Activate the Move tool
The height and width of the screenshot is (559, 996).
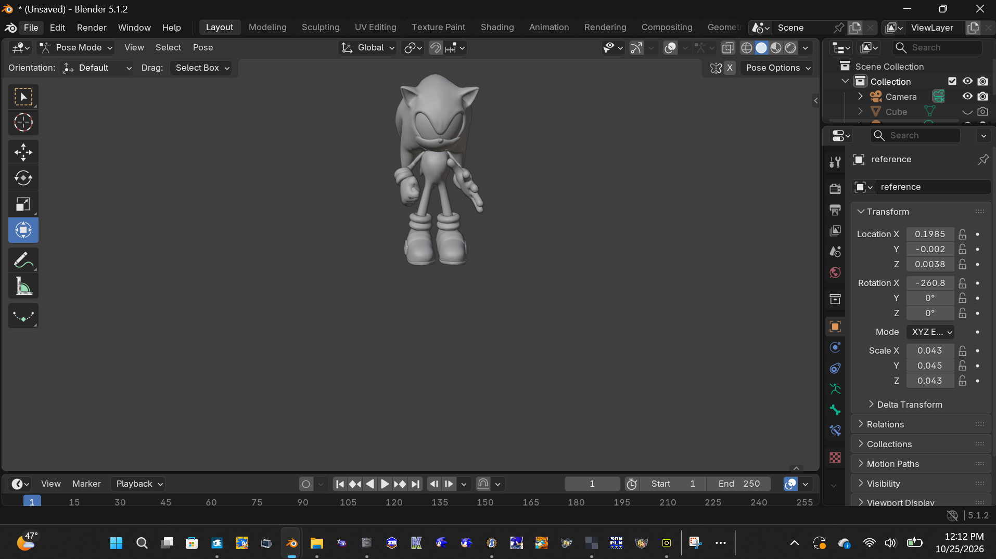pyautogui.click(x=23, y=152)
